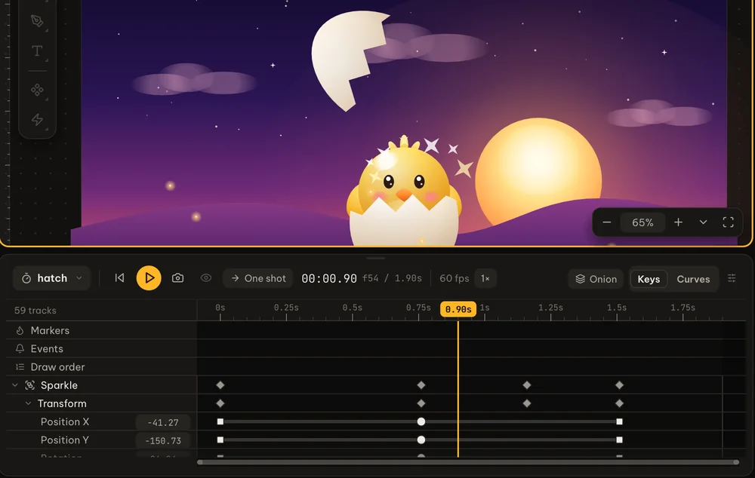Edit the Position Y value -150.73
This screenshot has height=478, width=755.
point(163,440)
